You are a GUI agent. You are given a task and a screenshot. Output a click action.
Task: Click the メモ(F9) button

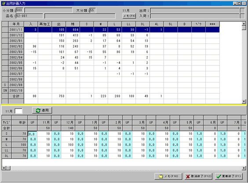click(129, 16)
